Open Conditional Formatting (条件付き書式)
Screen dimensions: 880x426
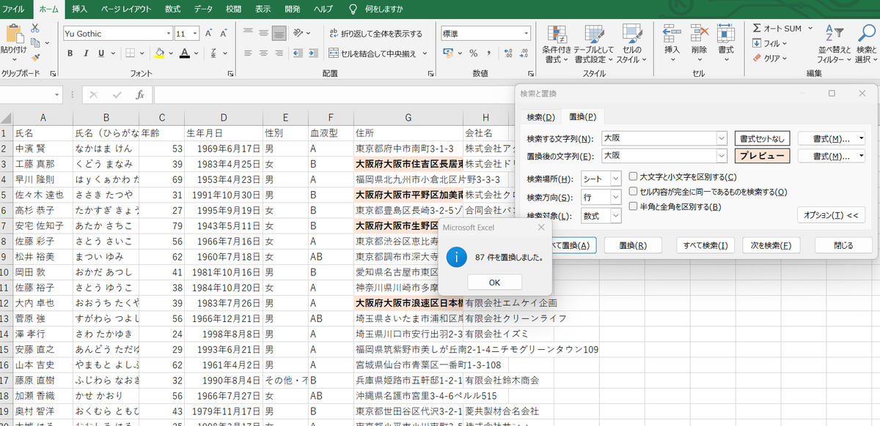point(557,44)
